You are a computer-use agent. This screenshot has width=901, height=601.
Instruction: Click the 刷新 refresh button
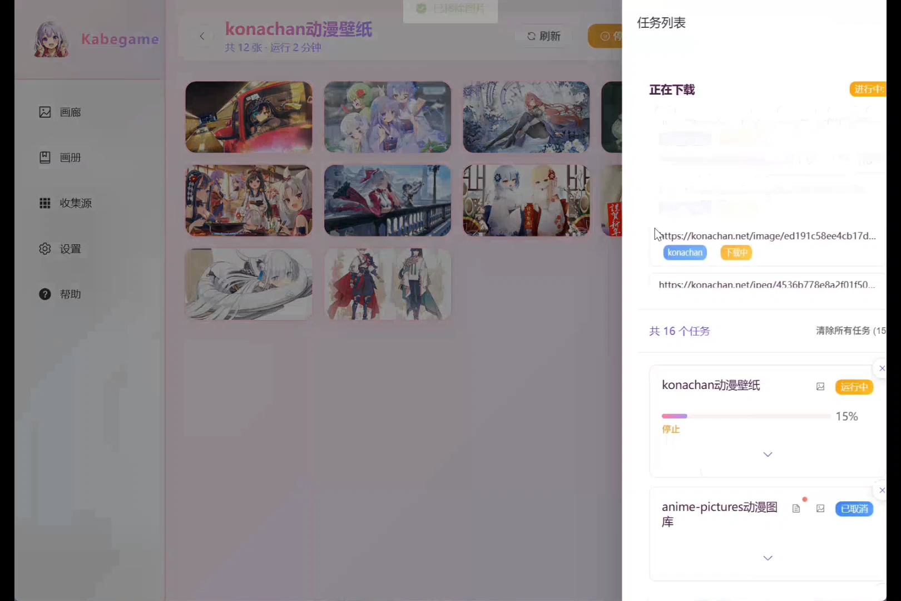tap(543, 36)
